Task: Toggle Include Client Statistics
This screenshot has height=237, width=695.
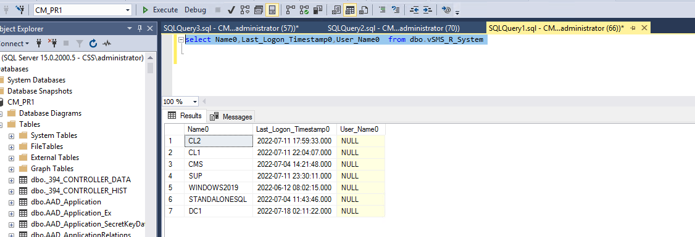Action: pyautogui.click(x=317, y=10)
